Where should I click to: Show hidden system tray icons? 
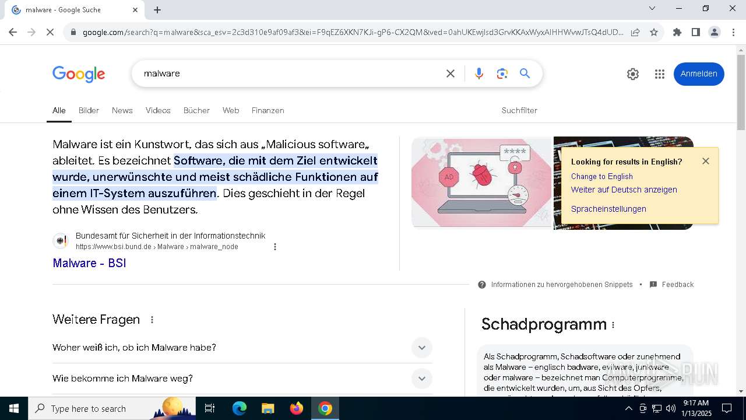pyautogui.click(x=628, y=408)
